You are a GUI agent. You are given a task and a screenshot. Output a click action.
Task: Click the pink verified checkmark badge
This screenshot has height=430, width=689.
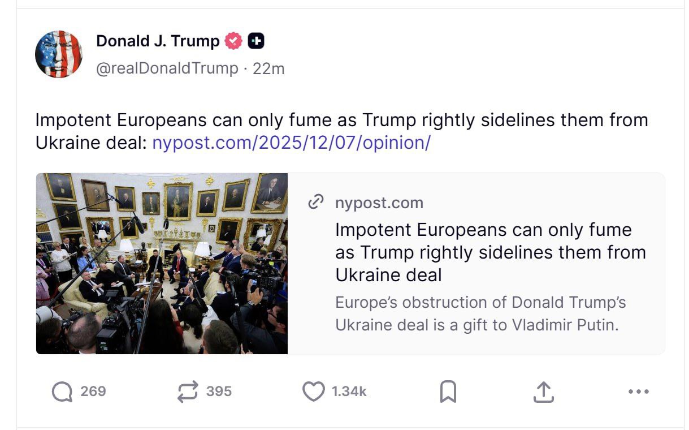tap(232, 40)
